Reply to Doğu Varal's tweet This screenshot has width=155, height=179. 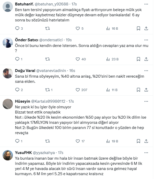[18, 90]
